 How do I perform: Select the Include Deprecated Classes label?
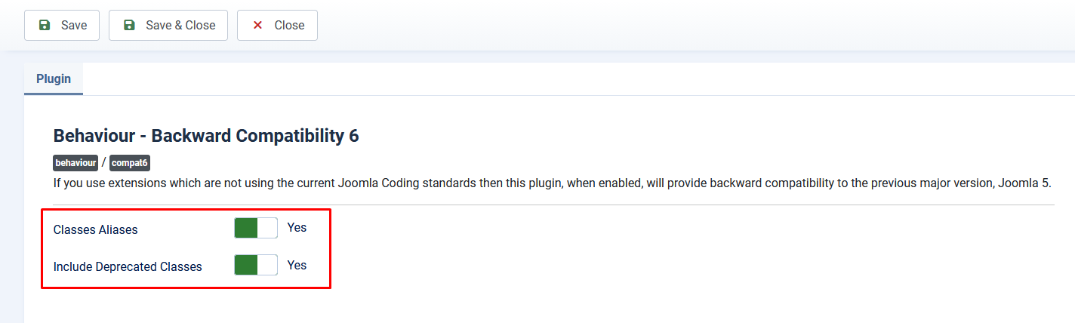click(128, 266)
